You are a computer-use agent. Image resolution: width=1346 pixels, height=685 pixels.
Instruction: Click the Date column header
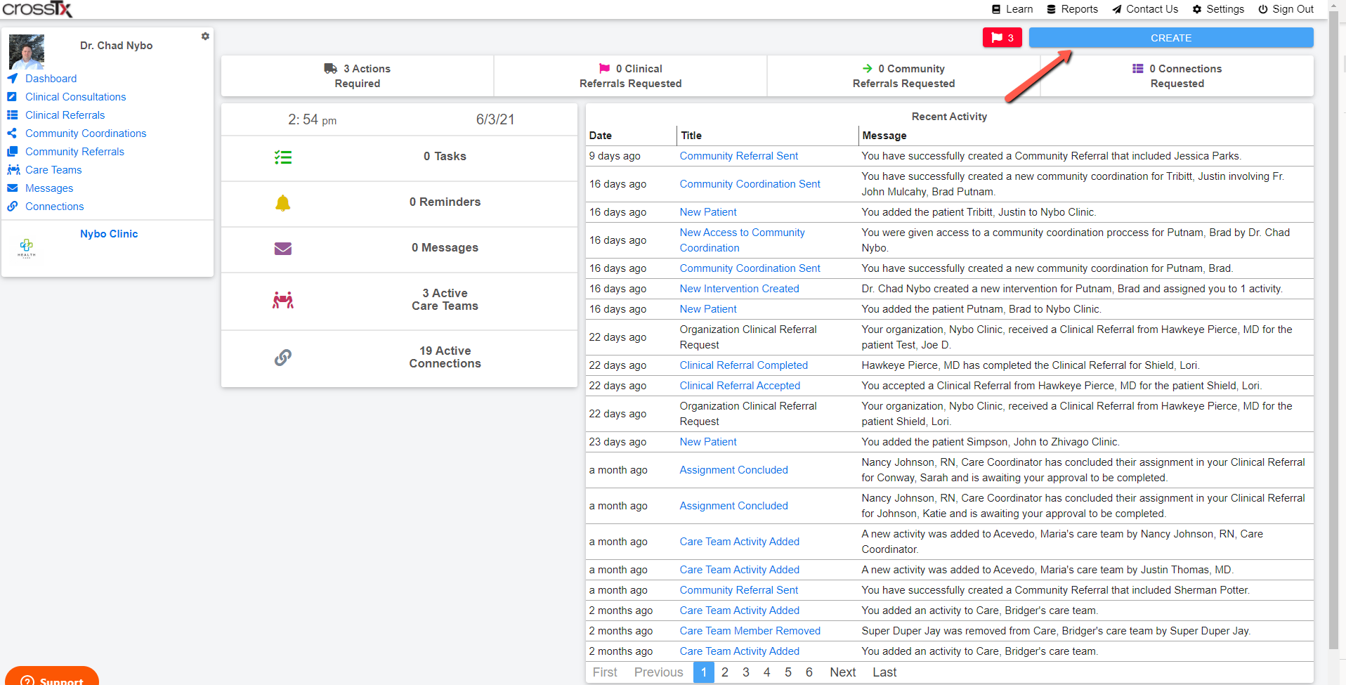[601, 136]
